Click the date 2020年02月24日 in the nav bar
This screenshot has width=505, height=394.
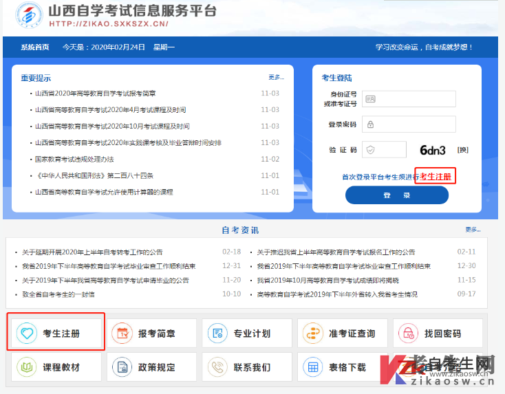(118, 47)
